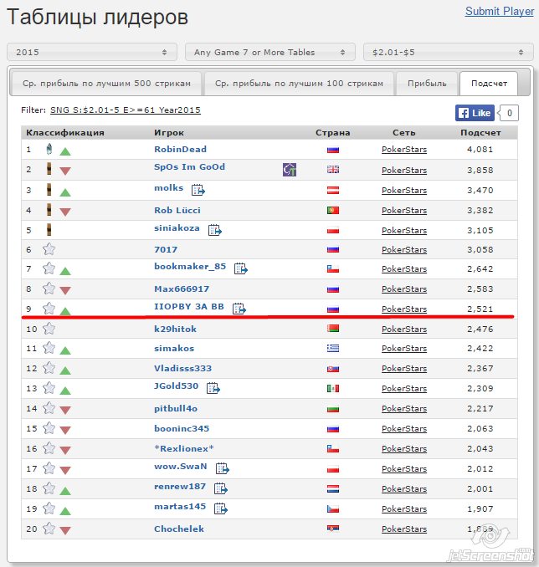Click the purple badge icon beside SpOs Im GoOd

290,170
